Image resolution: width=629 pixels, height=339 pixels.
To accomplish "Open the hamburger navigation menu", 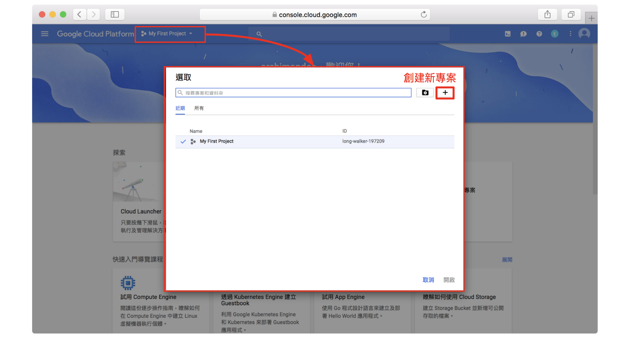I will [45, 34].
